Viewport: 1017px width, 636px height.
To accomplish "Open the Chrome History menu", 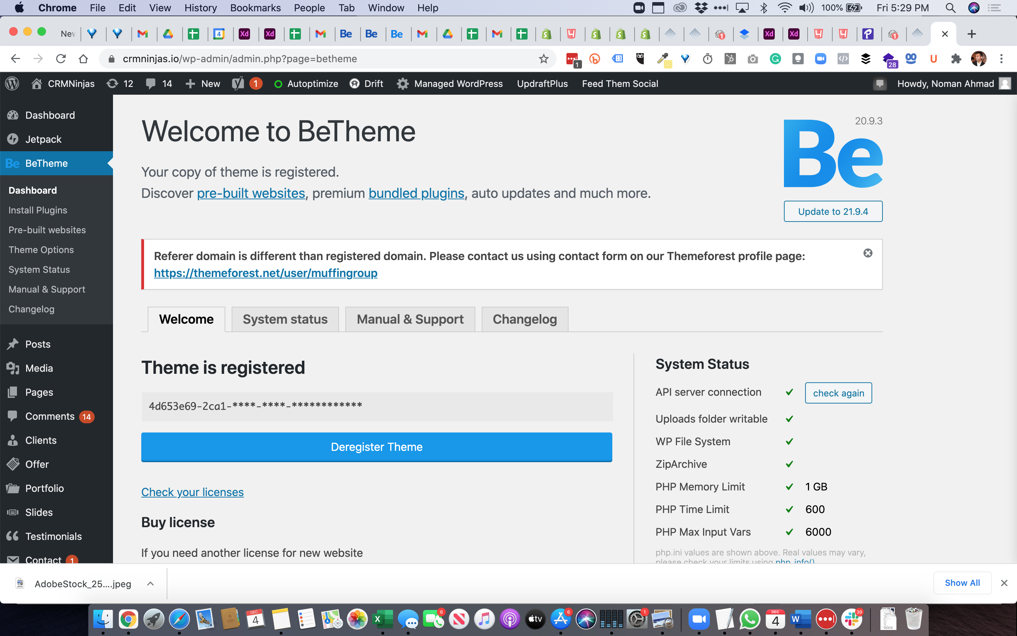I will coord(201,8).
